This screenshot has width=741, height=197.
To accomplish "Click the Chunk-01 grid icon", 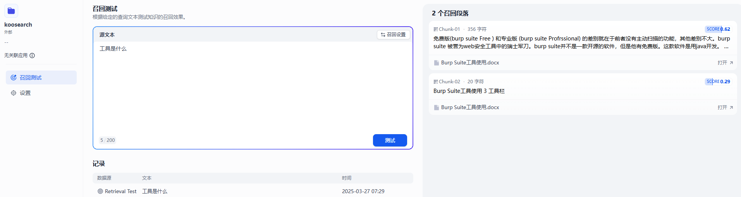I will click(435, 29).
